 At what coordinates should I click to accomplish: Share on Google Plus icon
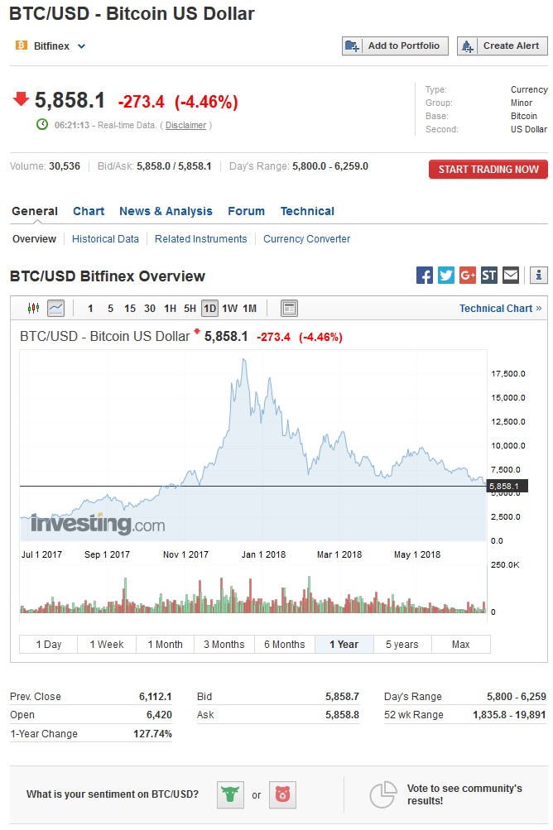(468, 276)
